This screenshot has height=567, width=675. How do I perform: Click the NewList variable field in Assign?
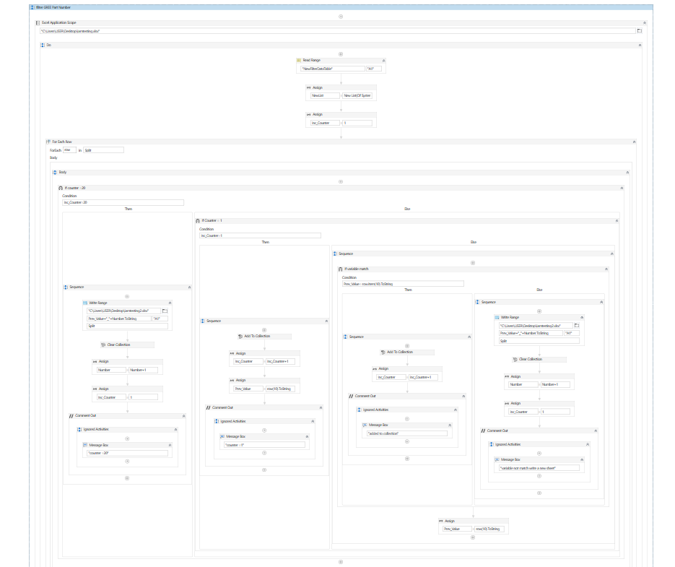point(325,95)
